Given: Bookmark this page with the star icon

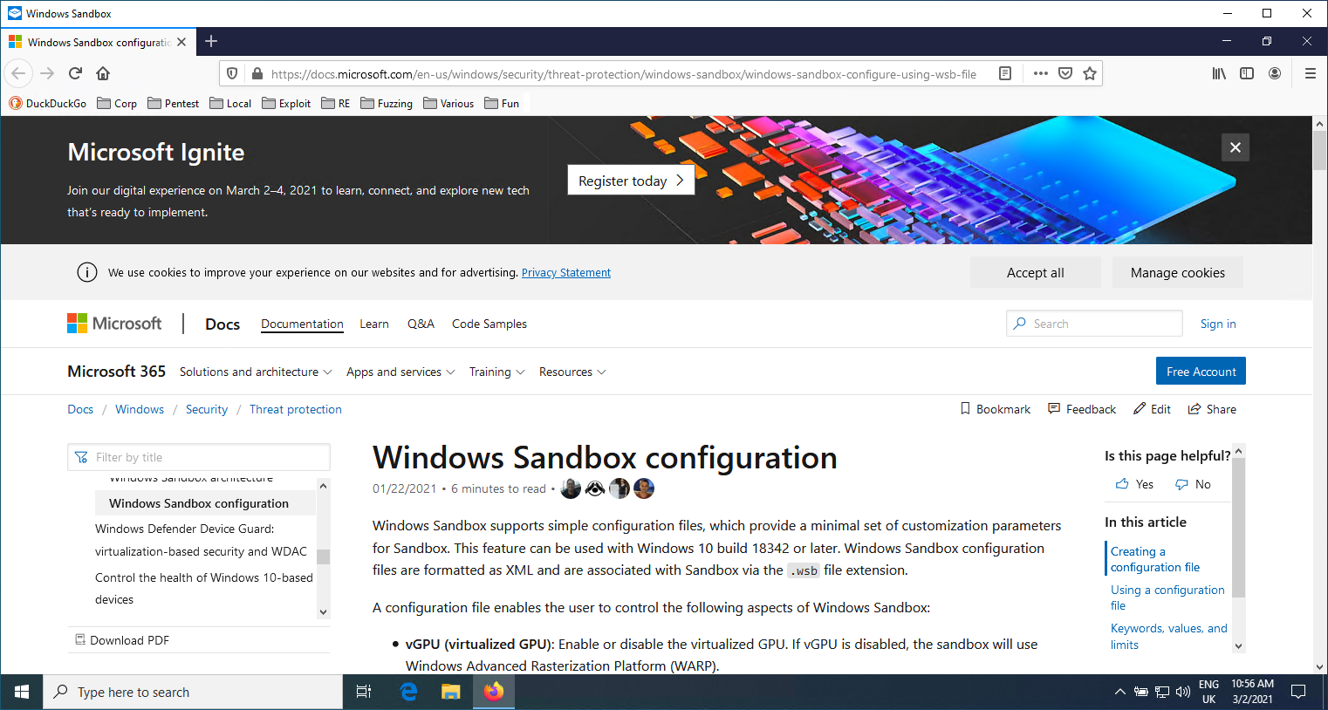Looking at the screenshot, I should (x=1090, y=74).
